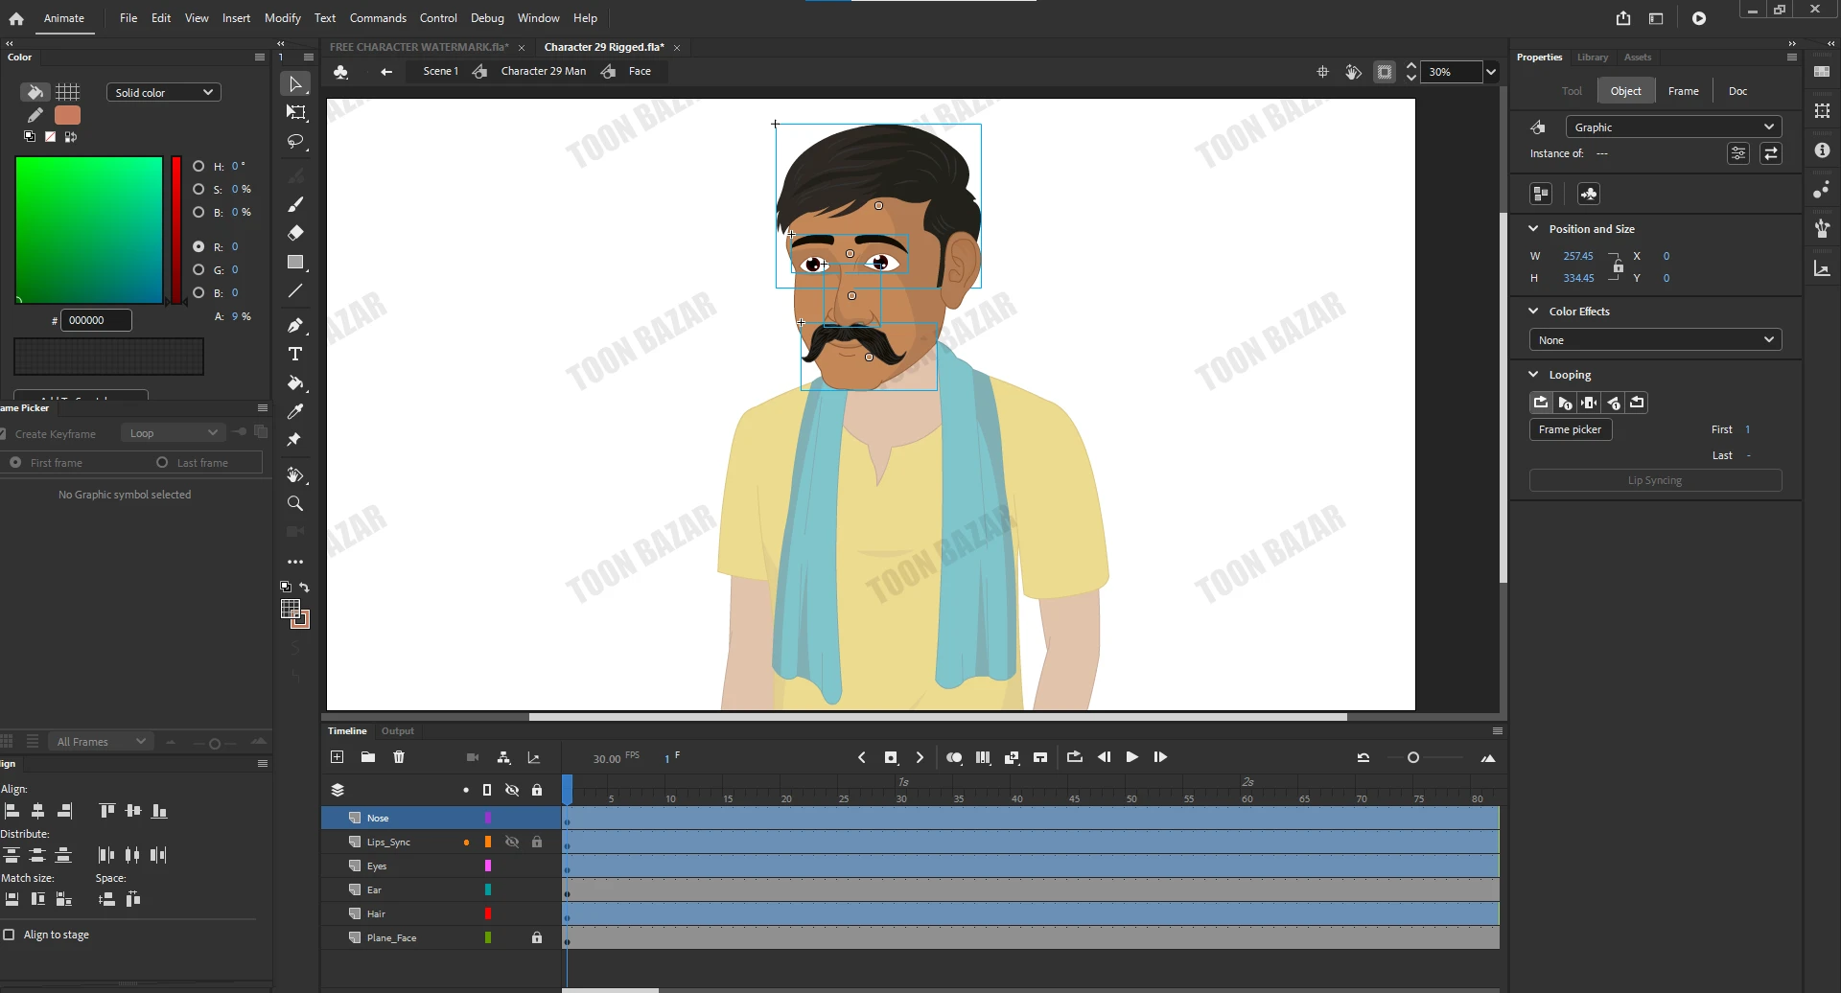This screenshot has width=1841, height=993.
Task: Go back with the edit bar arrow
Action: point(386,72)
